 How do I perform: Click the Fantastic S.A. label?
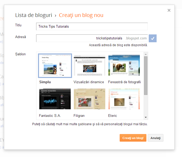[50, 116]
